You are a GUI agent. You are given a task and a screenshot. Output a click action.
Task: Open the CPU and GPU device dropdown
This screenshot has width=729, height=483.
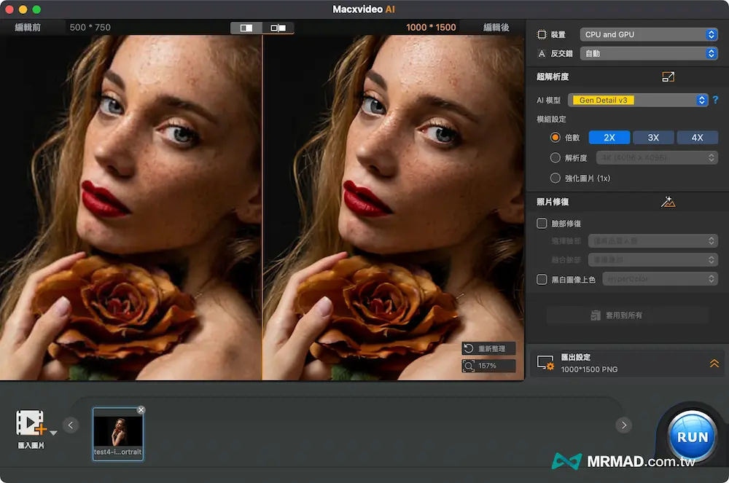click(649, 34)
